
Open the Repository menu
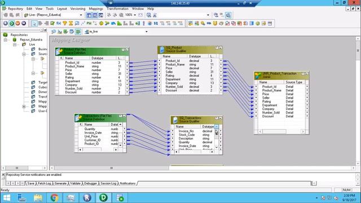click(15, 8)
